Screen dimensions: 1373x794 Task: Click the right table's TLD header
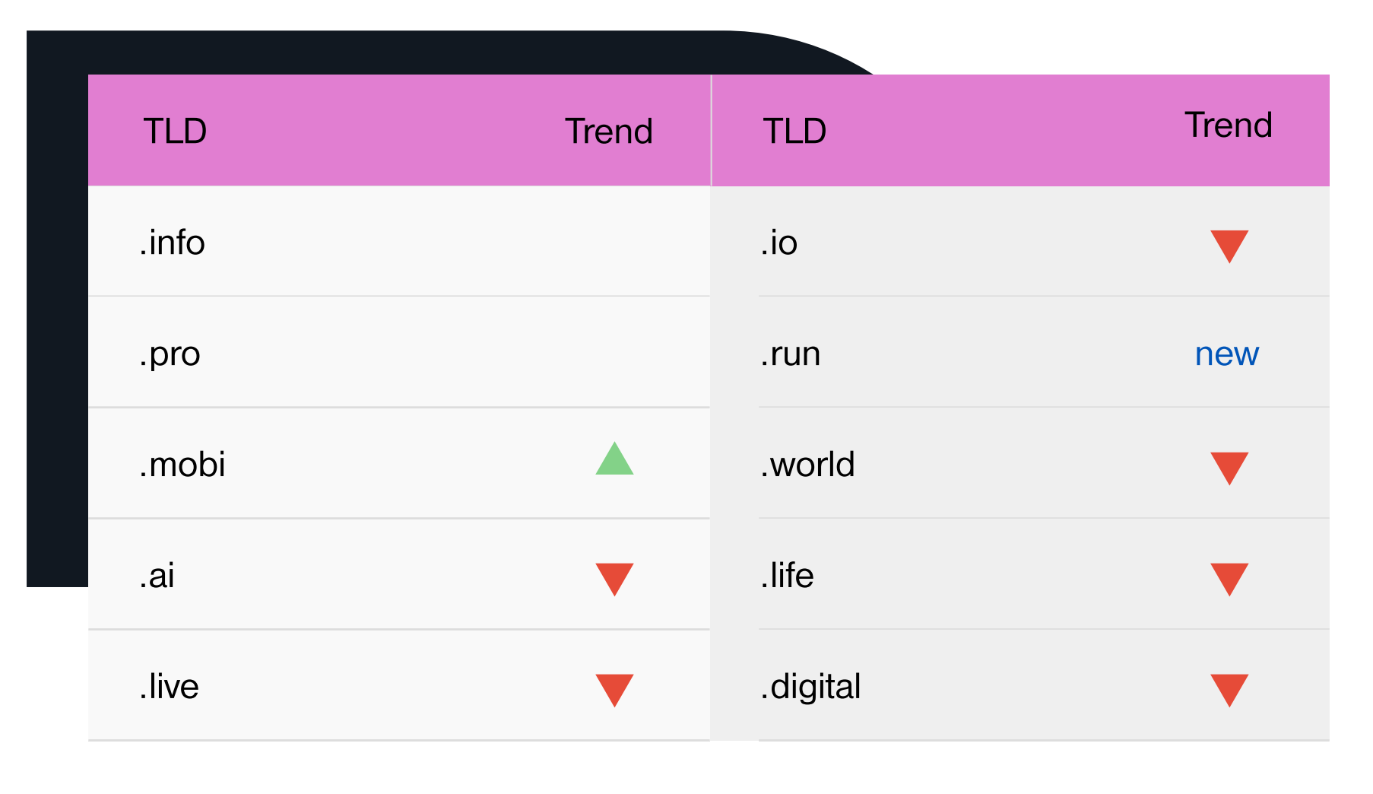(794, 132)
